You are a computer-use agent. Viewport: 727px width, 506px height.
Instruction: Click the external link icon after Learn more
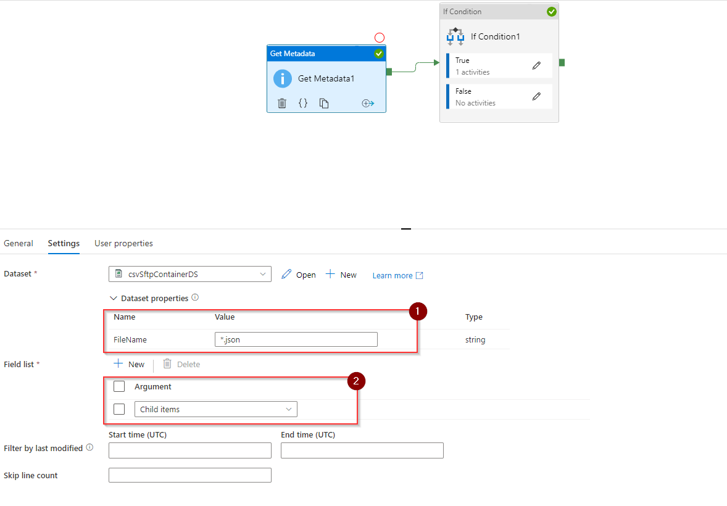coord(420,275)
